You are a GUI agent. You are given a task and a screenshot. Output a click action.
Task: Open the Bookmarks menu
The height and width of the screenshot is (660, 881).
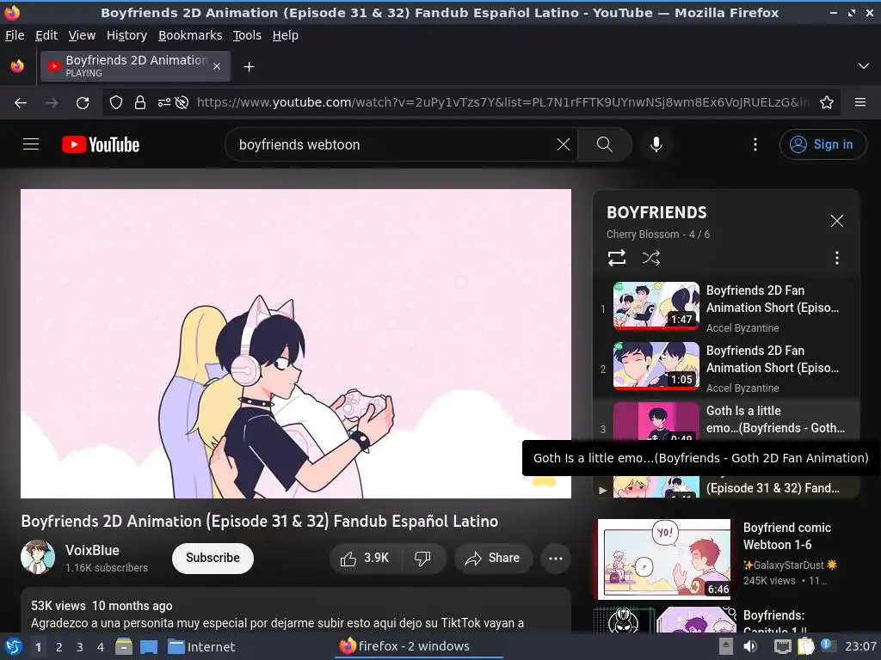(x=190, y=35)
